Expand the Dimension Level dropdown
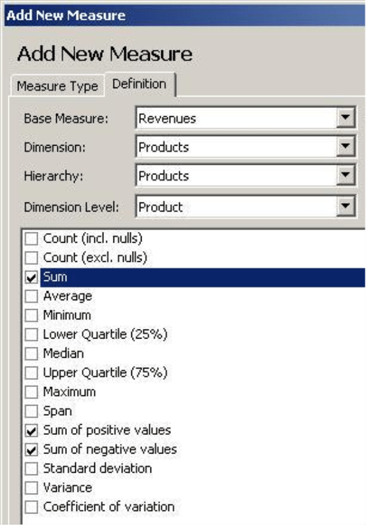Viewport: 366px width, 525px height. point(345,206)
